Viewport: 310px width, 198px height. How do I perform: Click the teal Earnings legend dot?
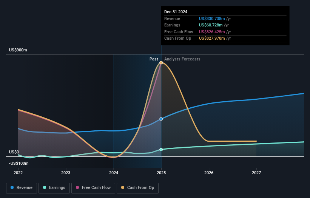tap(45, 187)
